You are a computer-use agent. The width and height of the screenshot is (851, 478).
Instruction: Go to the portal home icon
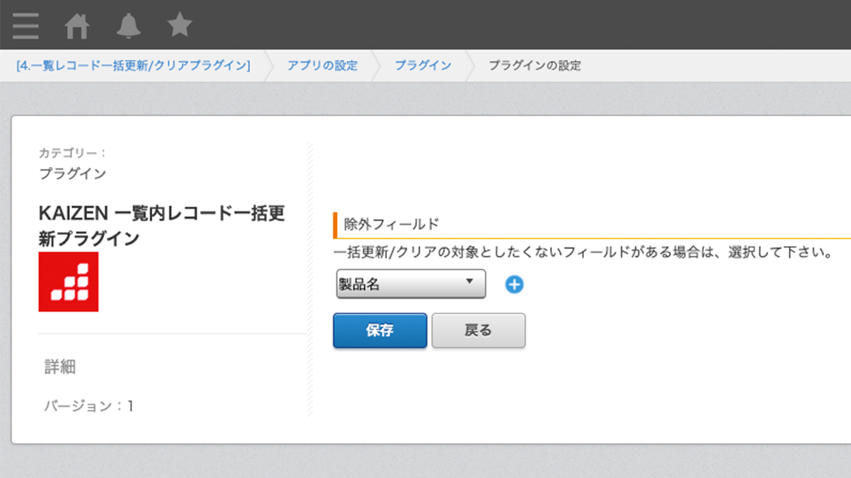point(77,26)
